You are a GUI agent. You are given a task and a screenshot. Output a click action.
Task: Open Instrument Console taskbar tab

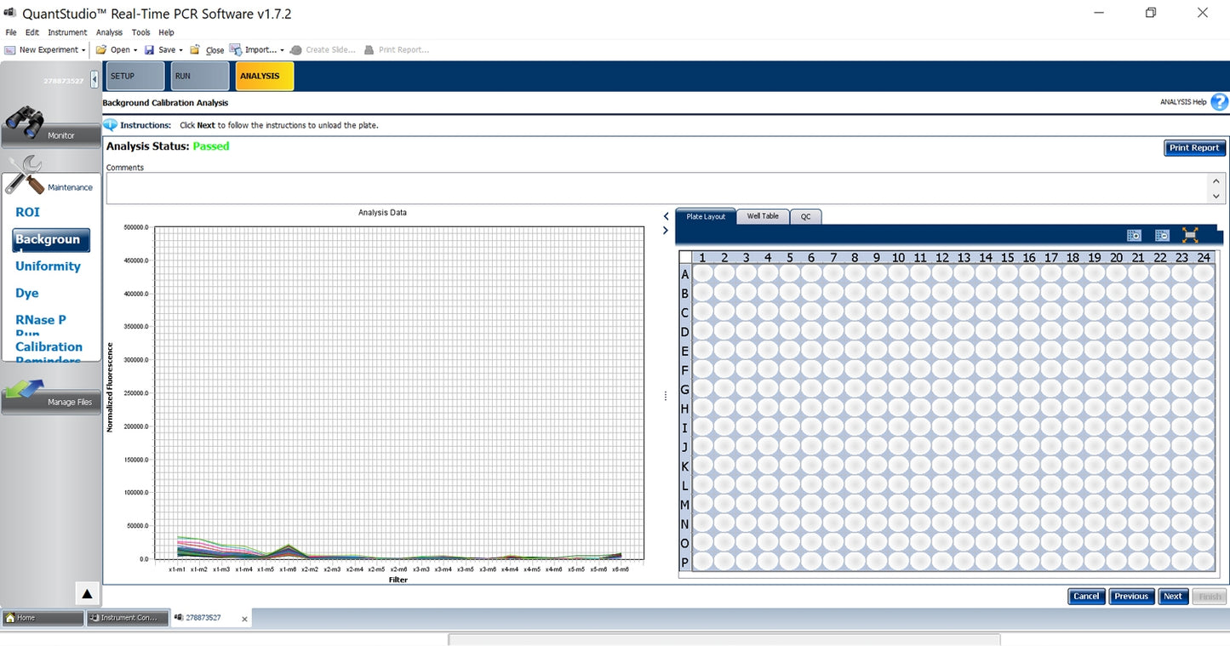click(x=128, y=618)
